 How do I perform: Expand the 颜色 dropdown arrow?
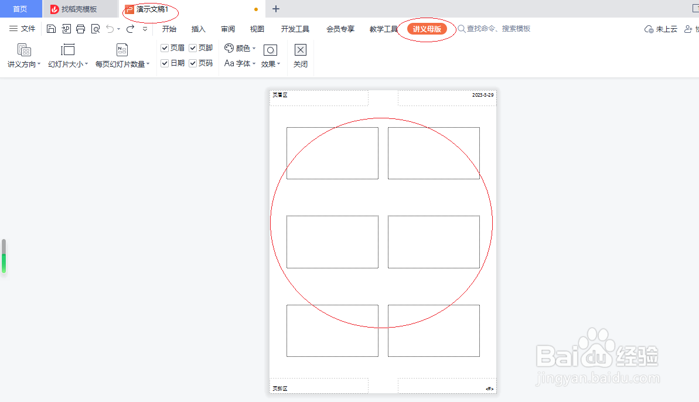click(254, 48)
